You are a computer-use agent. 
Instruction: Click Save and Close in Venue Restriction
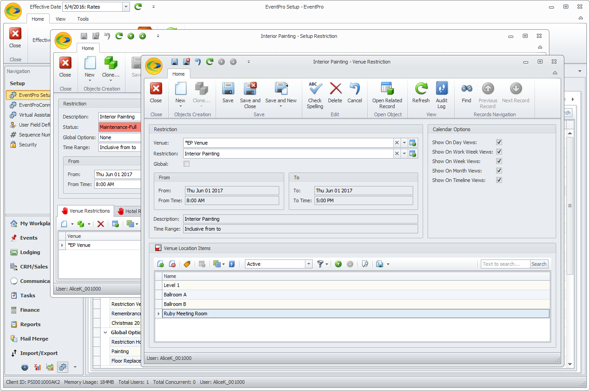click(250, 95)
